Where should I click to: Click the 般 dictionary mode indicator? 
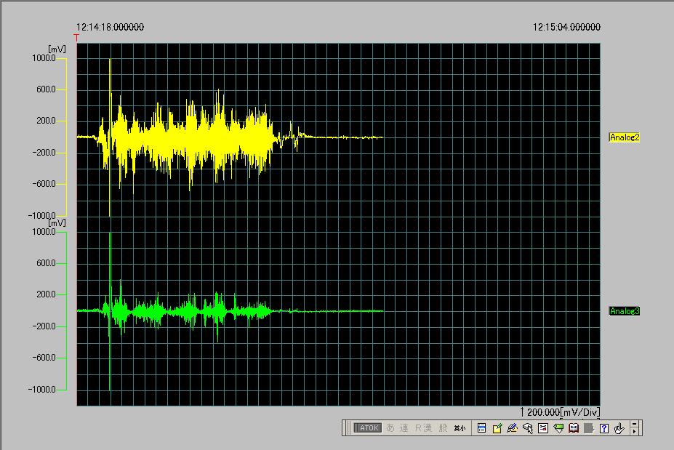pyautogui.click(x=443, y=428)
